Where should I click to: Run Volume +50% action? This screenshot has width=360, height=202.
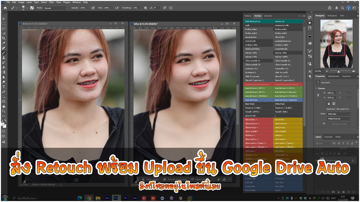[288, 53]
